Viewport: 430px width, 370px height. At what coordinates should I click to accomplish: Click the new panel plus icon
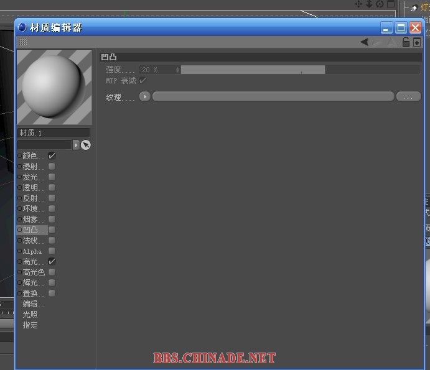(x=417, y=42)
